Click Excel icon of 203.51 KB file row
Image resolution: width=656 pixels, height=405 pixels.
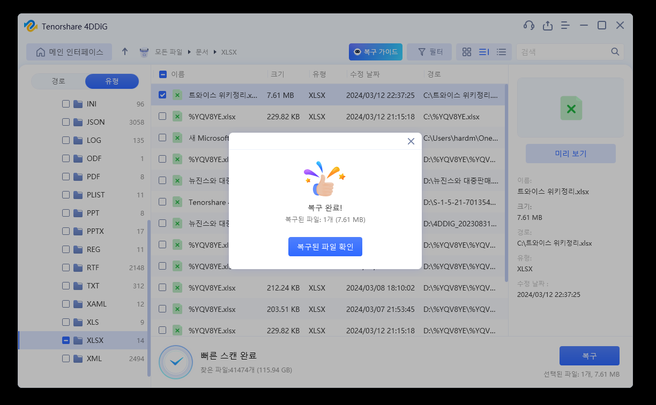[x=177, y=309]
